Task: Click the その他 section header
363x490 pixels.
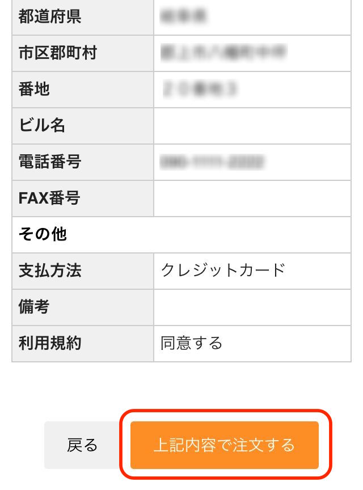Action: (x=43, y=234)
